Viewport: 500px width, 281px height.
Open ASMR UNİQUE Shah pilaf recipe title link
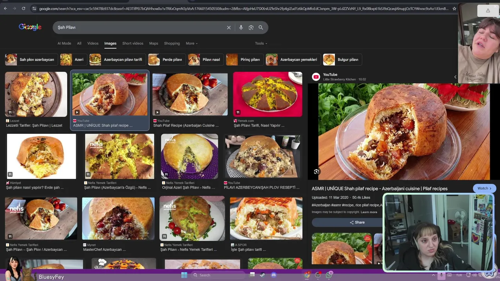click(379, 189)
